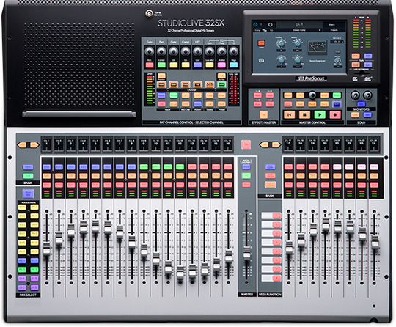This screenshot has width=396, height=327.
Task: Toggle the FX B Mute button in Effects Master
Action: click(x=270, y=95)
